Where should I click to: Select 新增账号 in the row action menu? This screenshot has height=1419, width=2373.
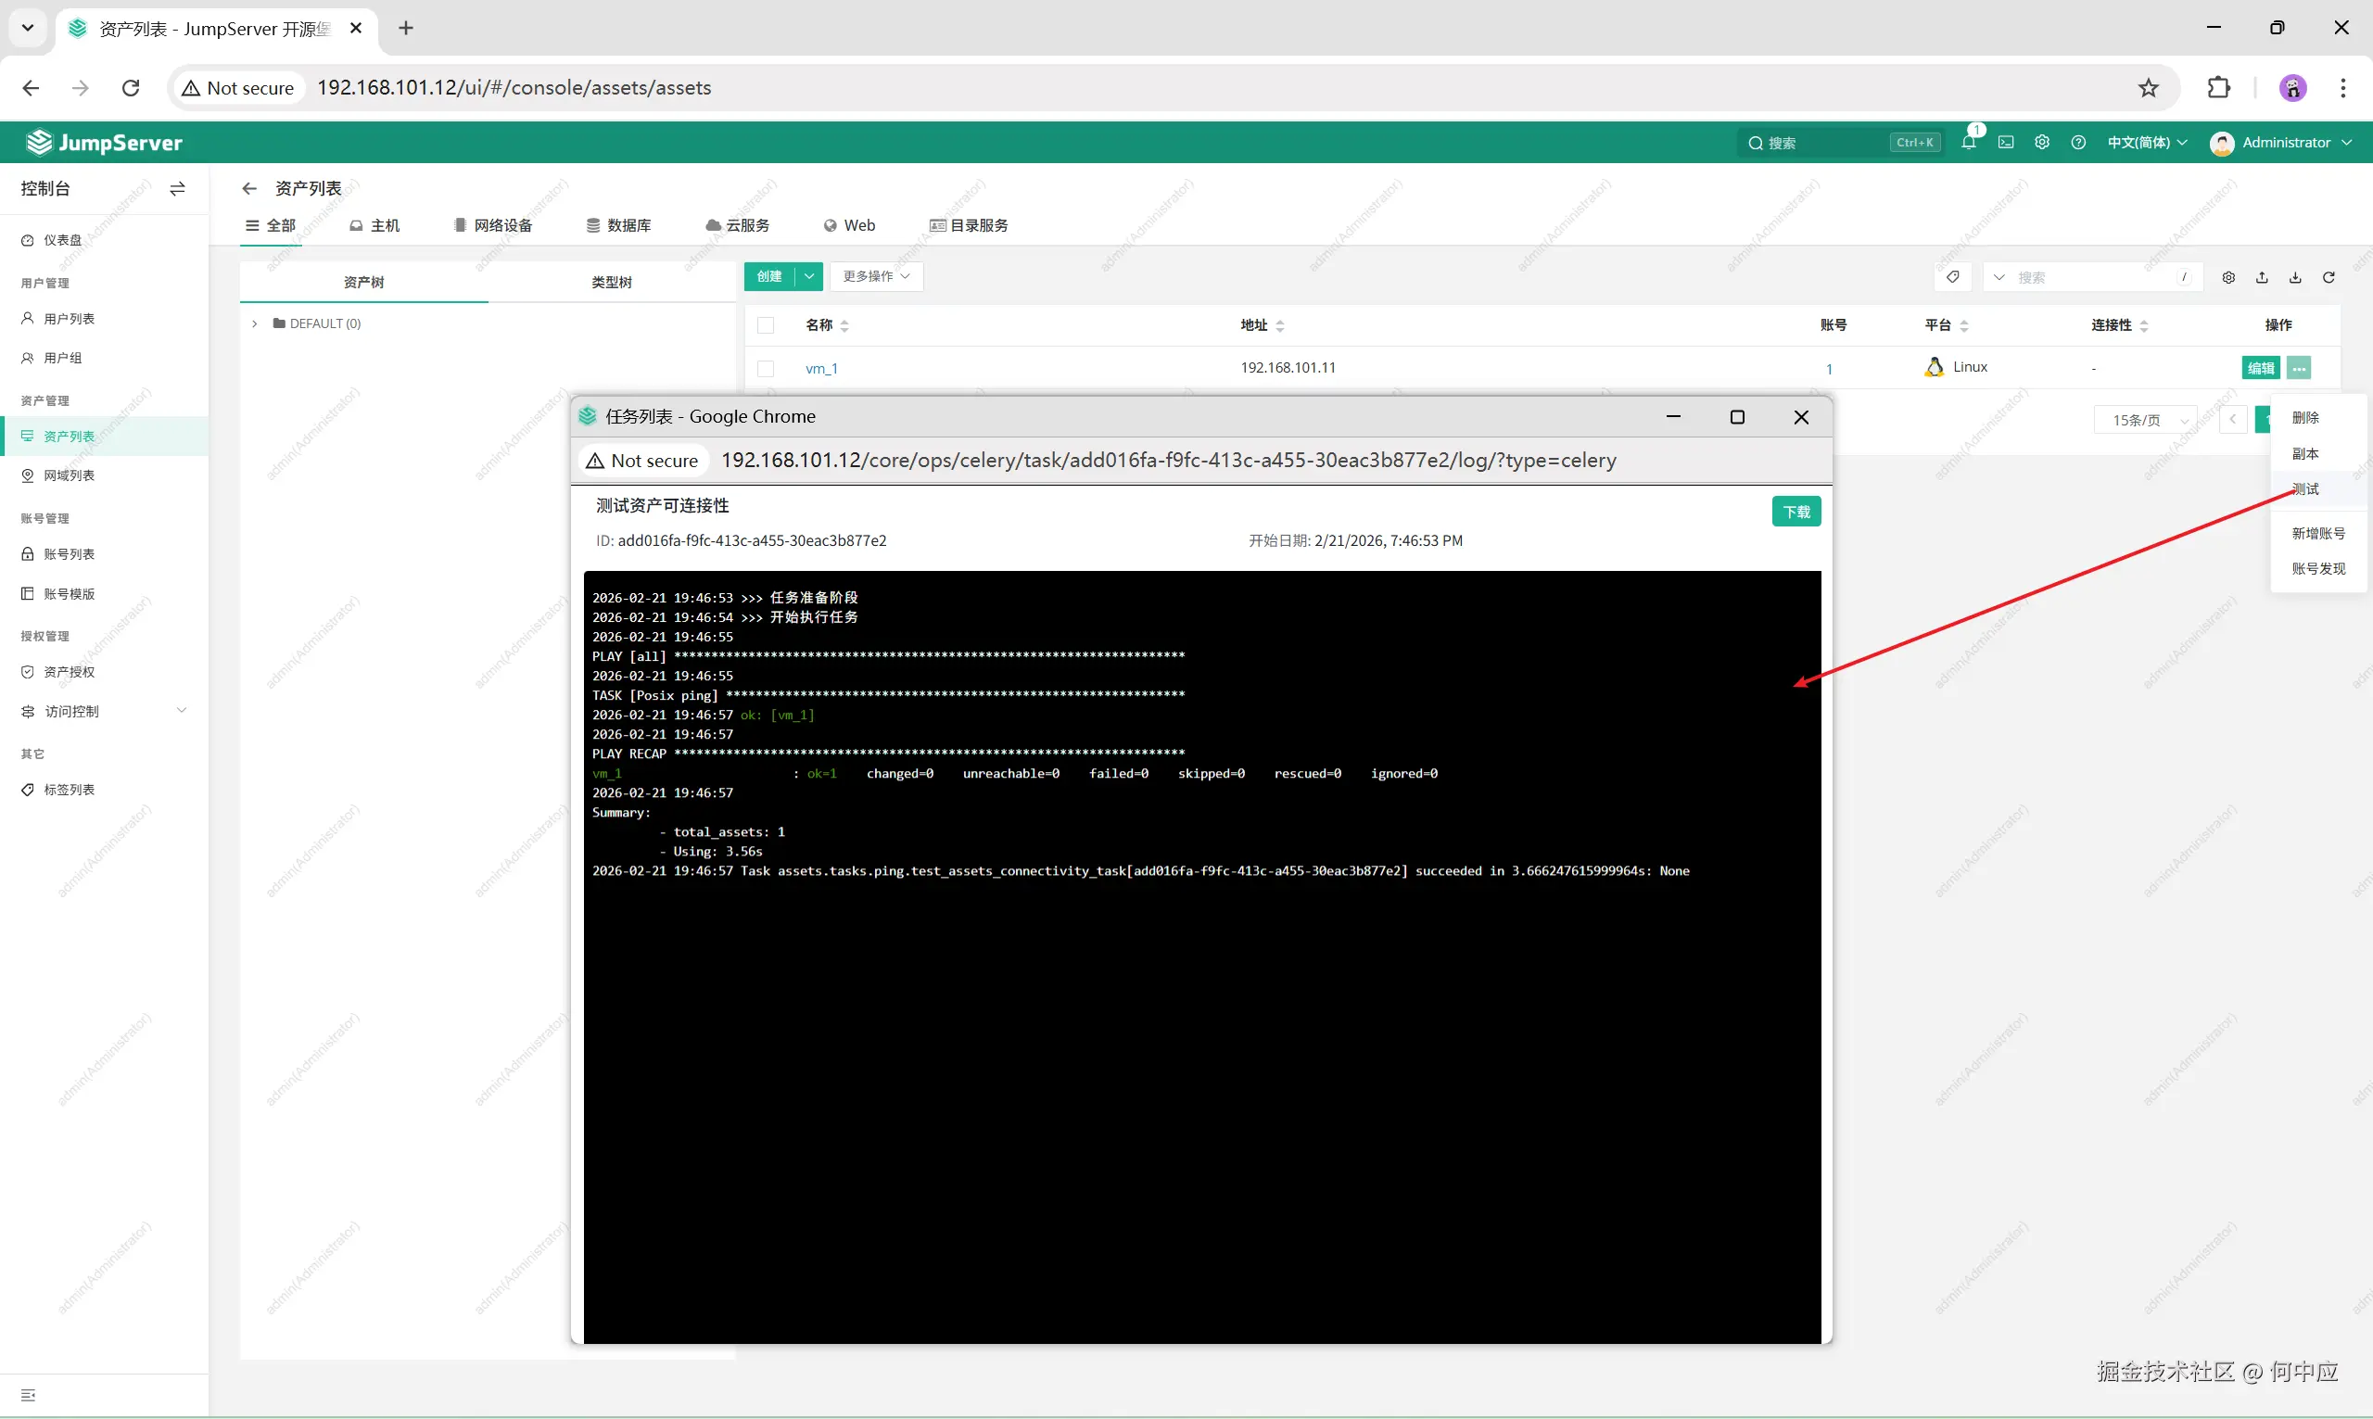(x=2317, y=534)
